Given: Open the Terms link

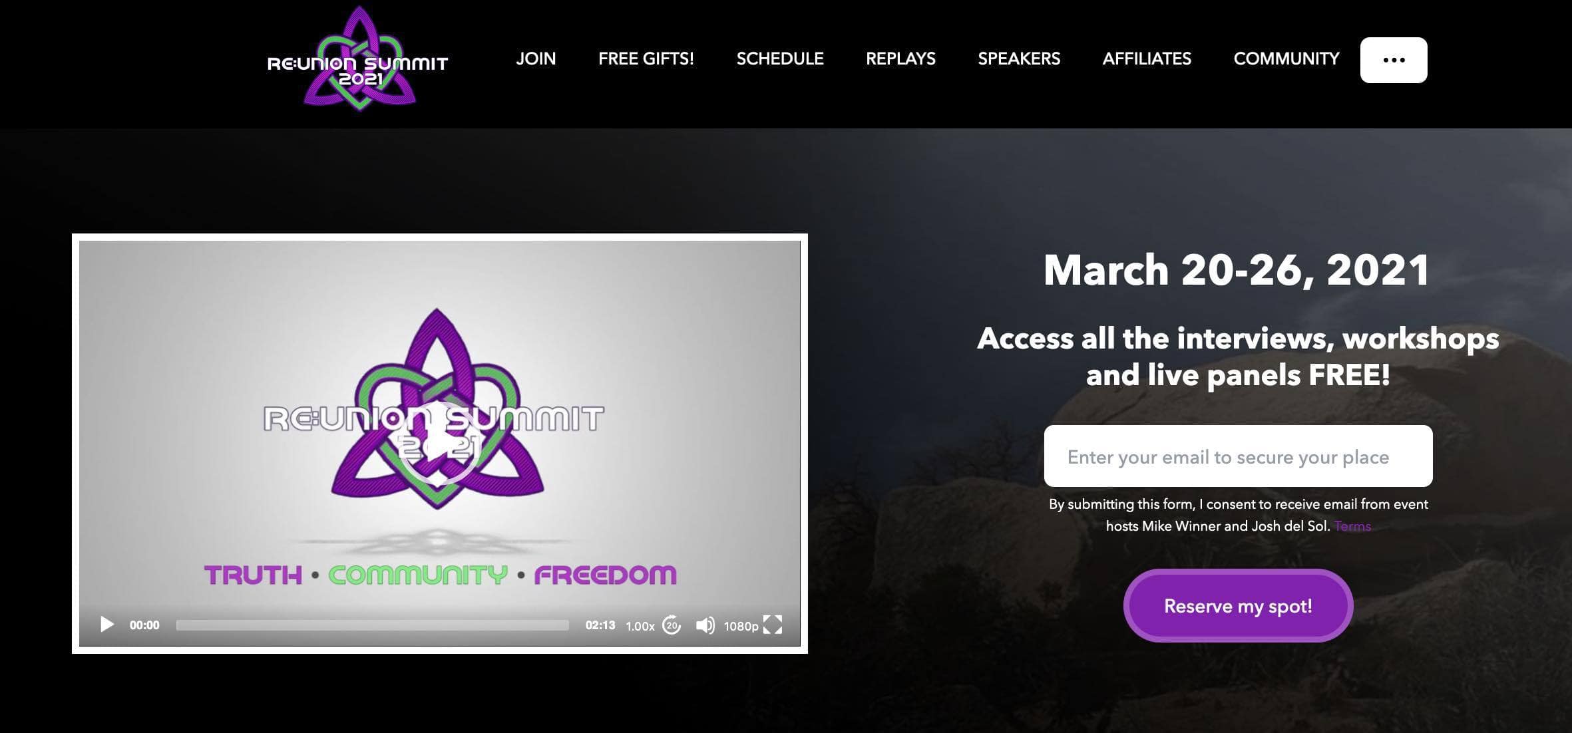Looking at the screenshot, I should pyautogui.click(x=1352, y=526).
